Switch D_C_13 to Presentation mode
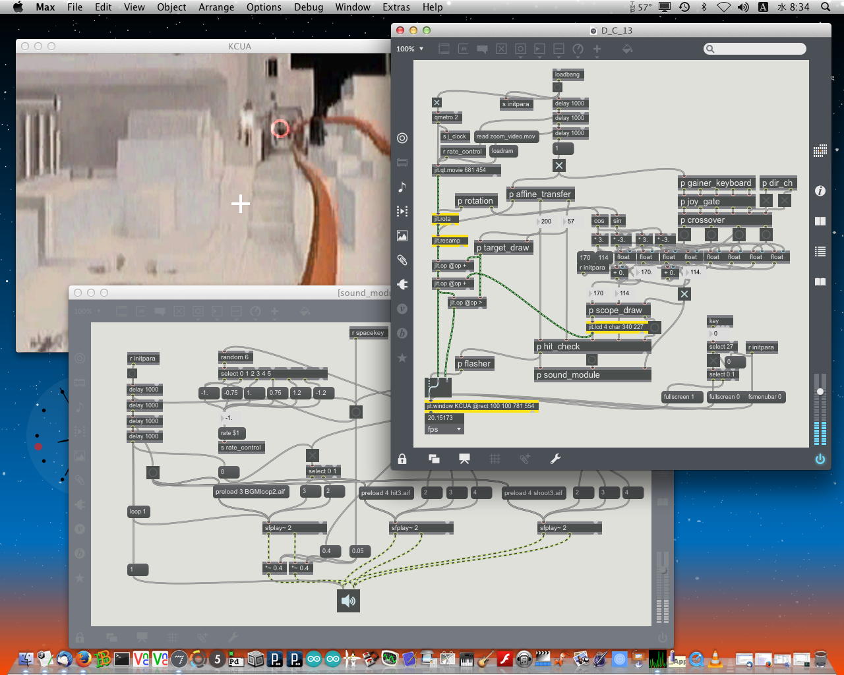844x675 pixels. pyautogui.click(x=464, y=459)
